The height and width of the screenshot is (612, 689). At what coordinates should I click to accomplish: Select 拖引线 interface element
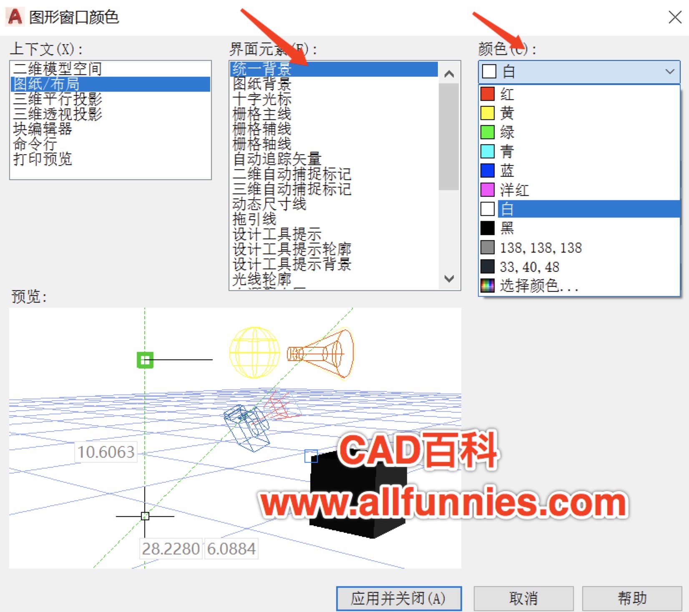coord(334,219)
